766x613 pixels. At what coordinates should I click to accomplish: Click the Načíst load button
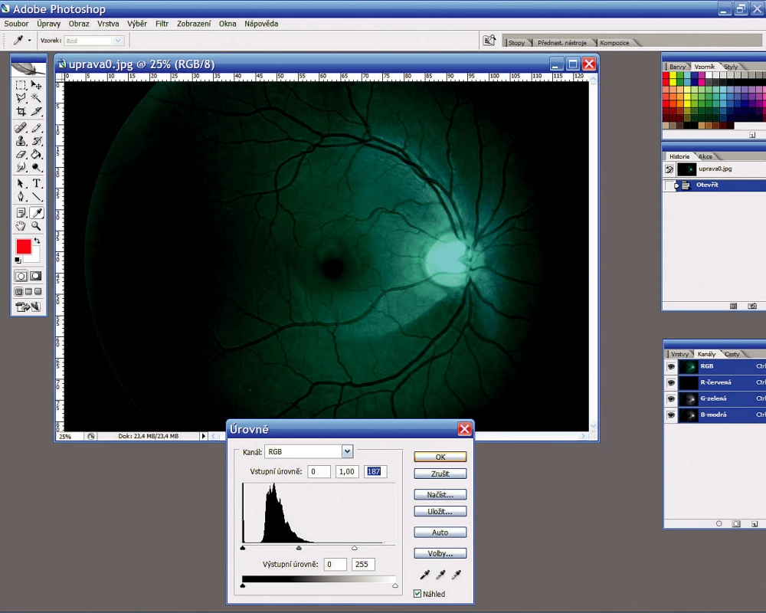(440, 495)
